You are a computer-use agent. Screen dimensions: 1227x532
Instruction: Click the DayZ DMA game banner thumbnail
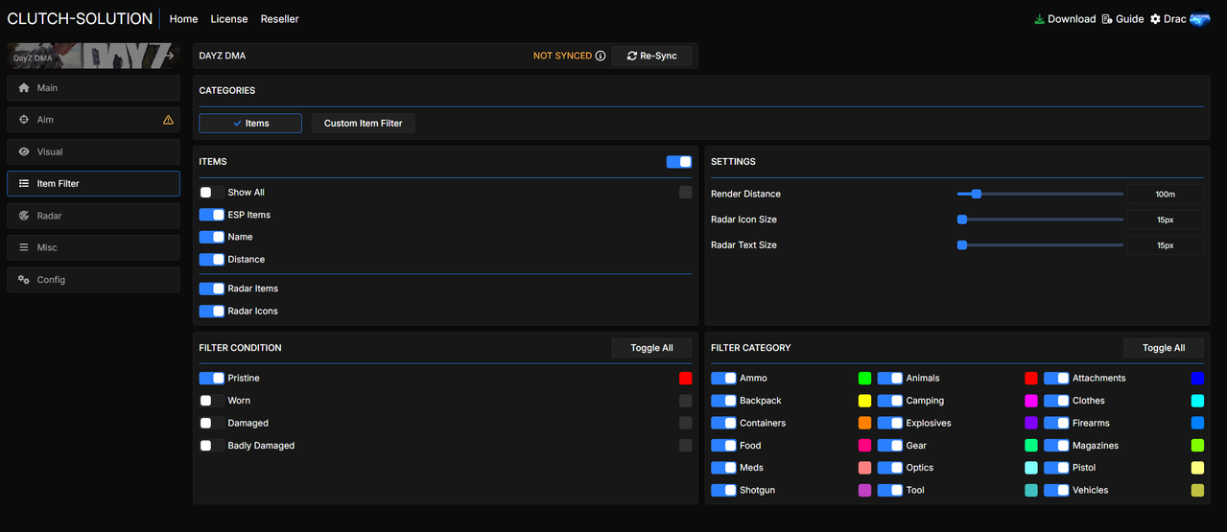(x=93, y=56)
